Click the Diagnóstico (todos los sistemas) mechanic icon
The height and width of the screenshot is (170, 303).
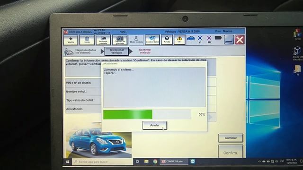point(69,51)
